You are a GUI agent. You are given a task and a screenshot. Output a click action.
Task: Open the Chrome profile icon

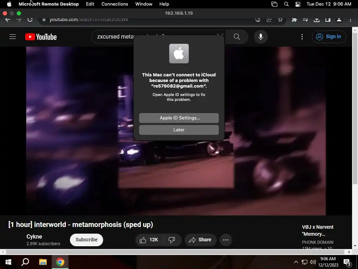tap(339, 20)
